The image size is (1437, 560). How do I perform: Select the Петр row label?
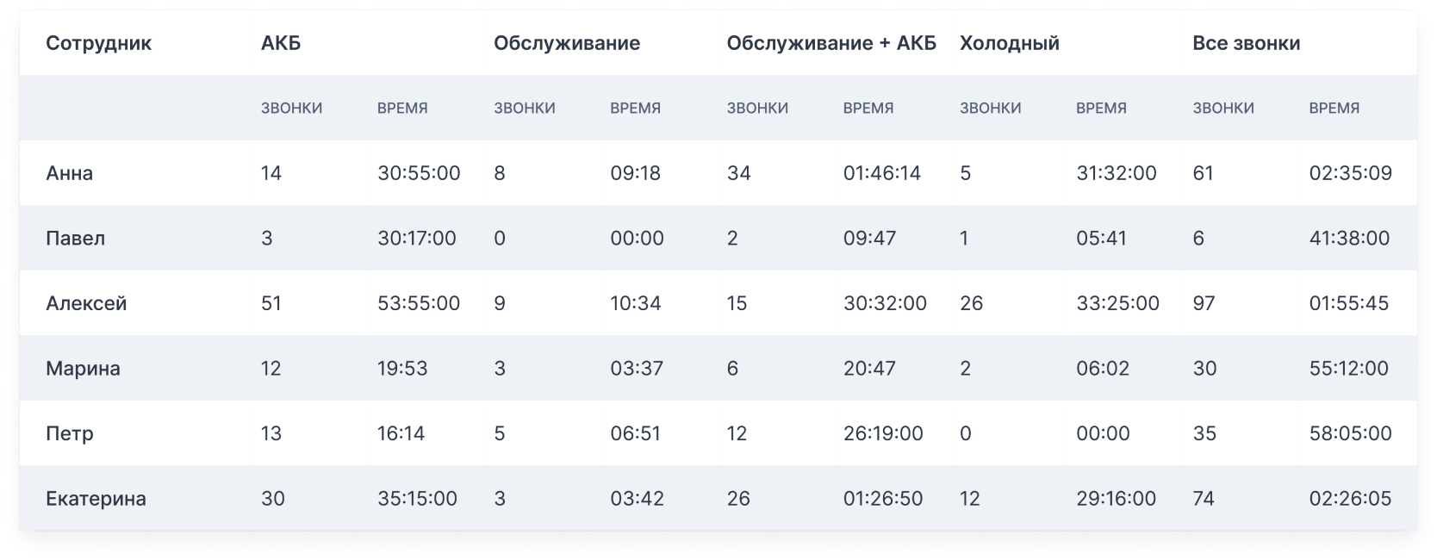69,433
